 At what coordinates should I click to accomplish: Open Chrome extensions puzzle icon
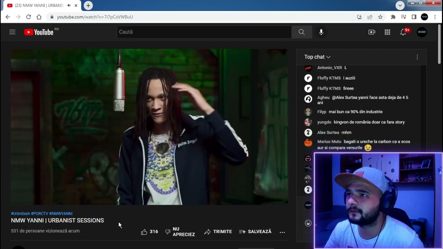pyautogui.click(x=393, y=17)
